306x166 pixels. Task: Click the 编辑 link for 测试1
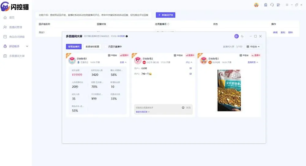pos(275,32)
